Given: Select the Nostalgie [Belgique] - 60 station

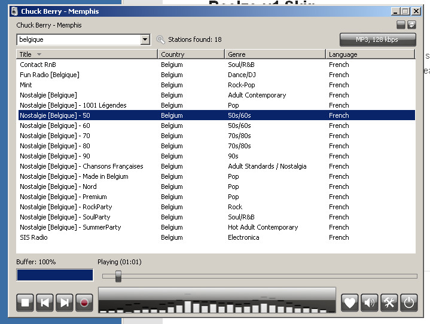Looking at the screenshot, I should [216, 126].
